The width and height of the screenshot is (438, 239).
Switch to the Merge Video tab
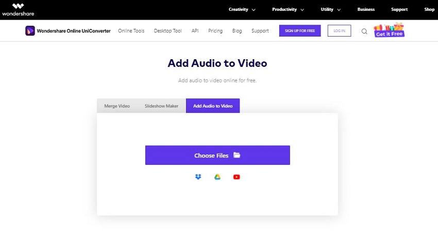[117, 106]
